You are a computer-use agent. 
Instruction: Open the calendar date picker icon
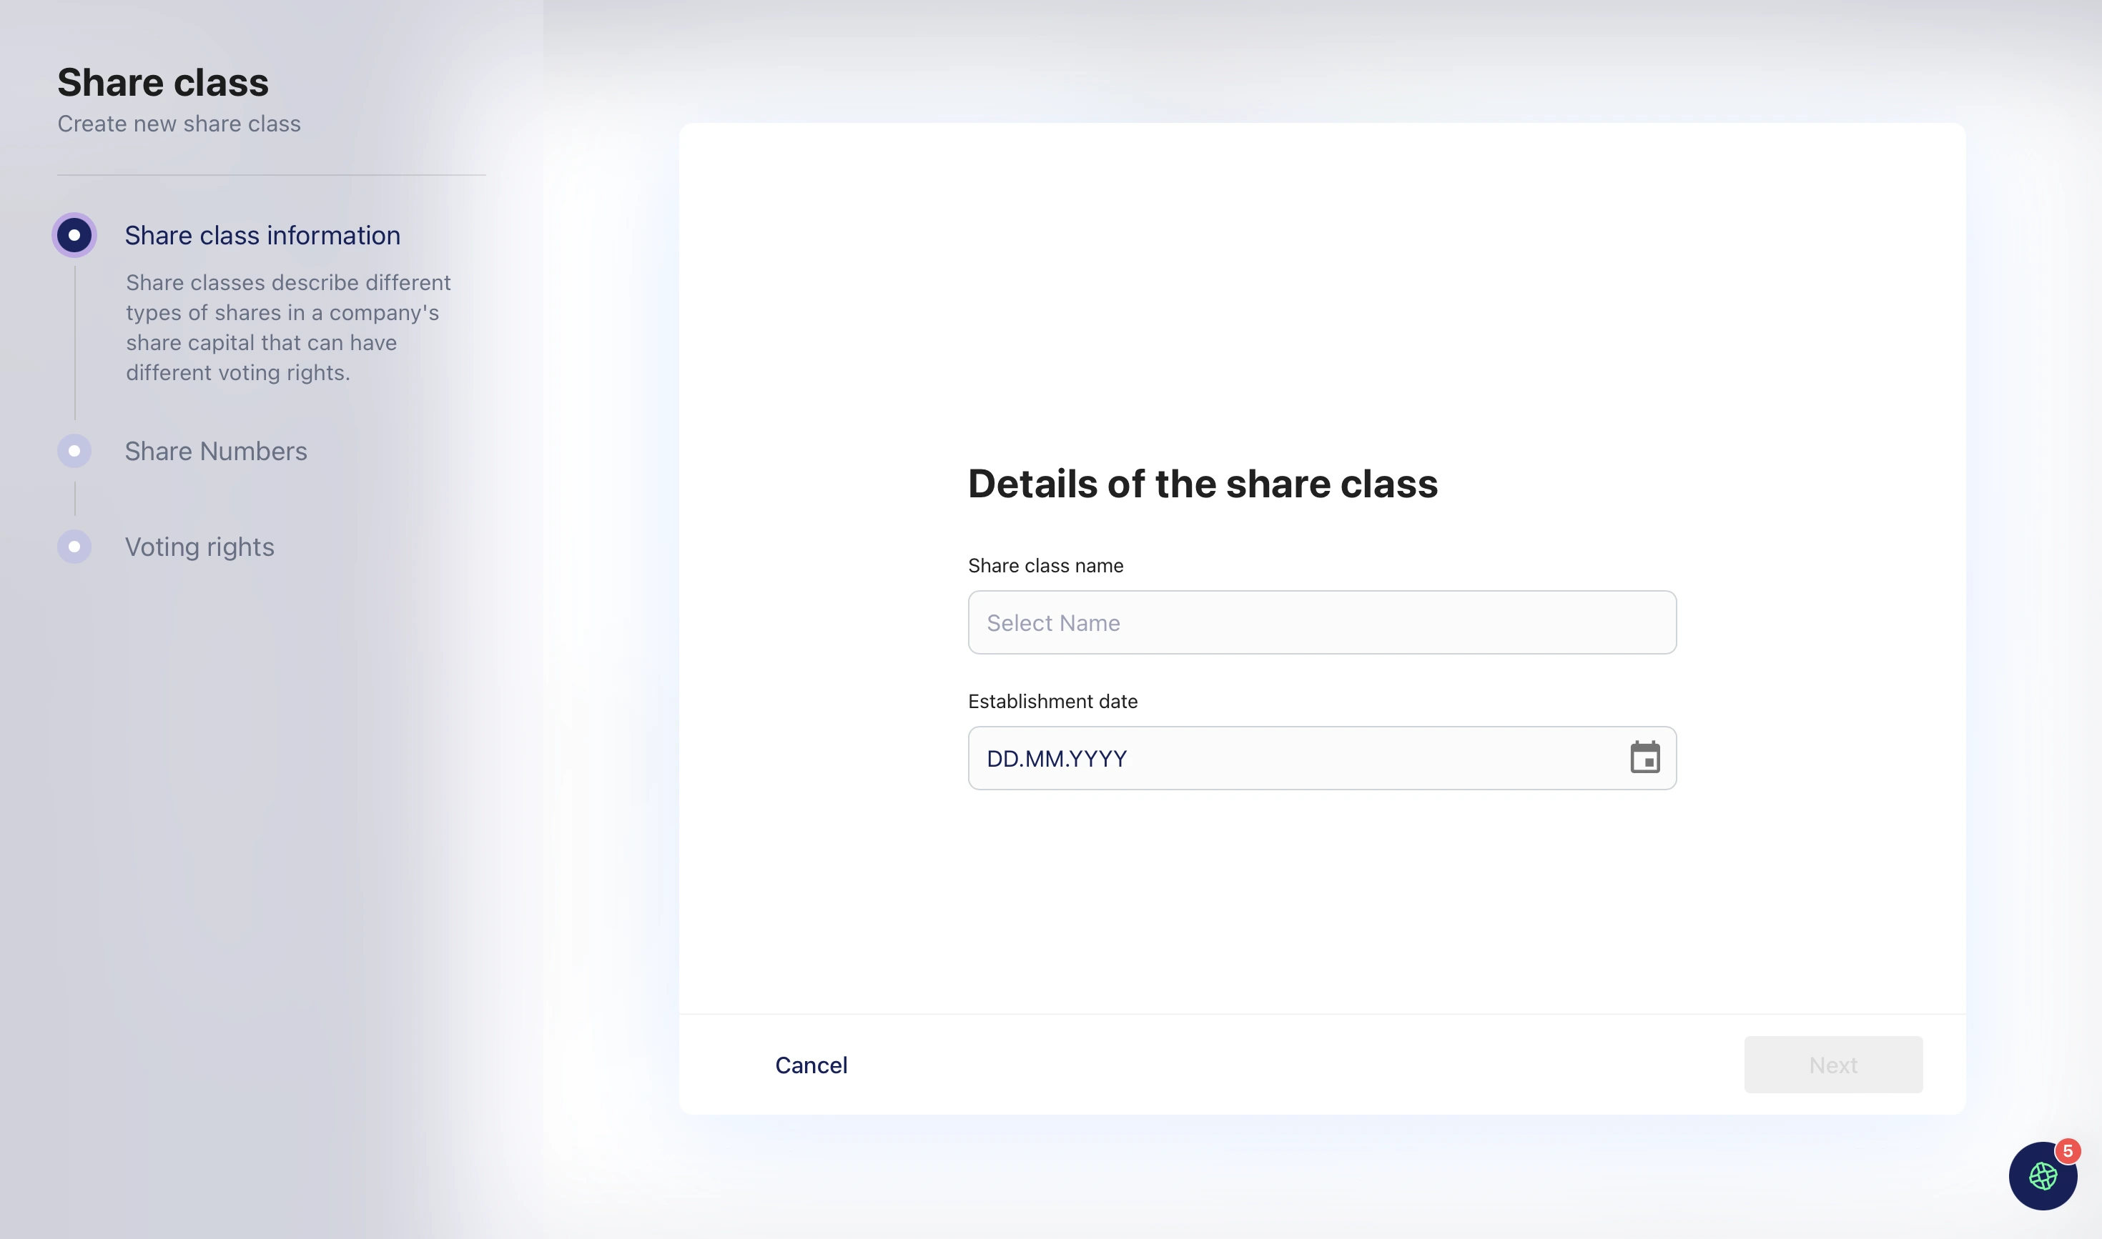(1644, 757)
